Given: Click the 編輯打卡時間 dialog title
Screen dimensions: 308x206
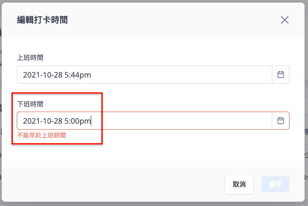Looking at the screenshot, I should click(42, 20).
